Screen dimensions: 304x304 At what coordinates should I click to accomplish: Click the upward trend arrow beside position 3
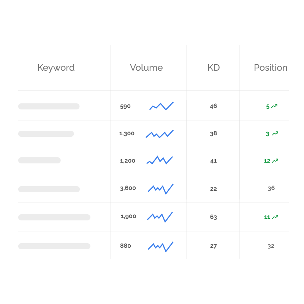(x=275, y=133)
